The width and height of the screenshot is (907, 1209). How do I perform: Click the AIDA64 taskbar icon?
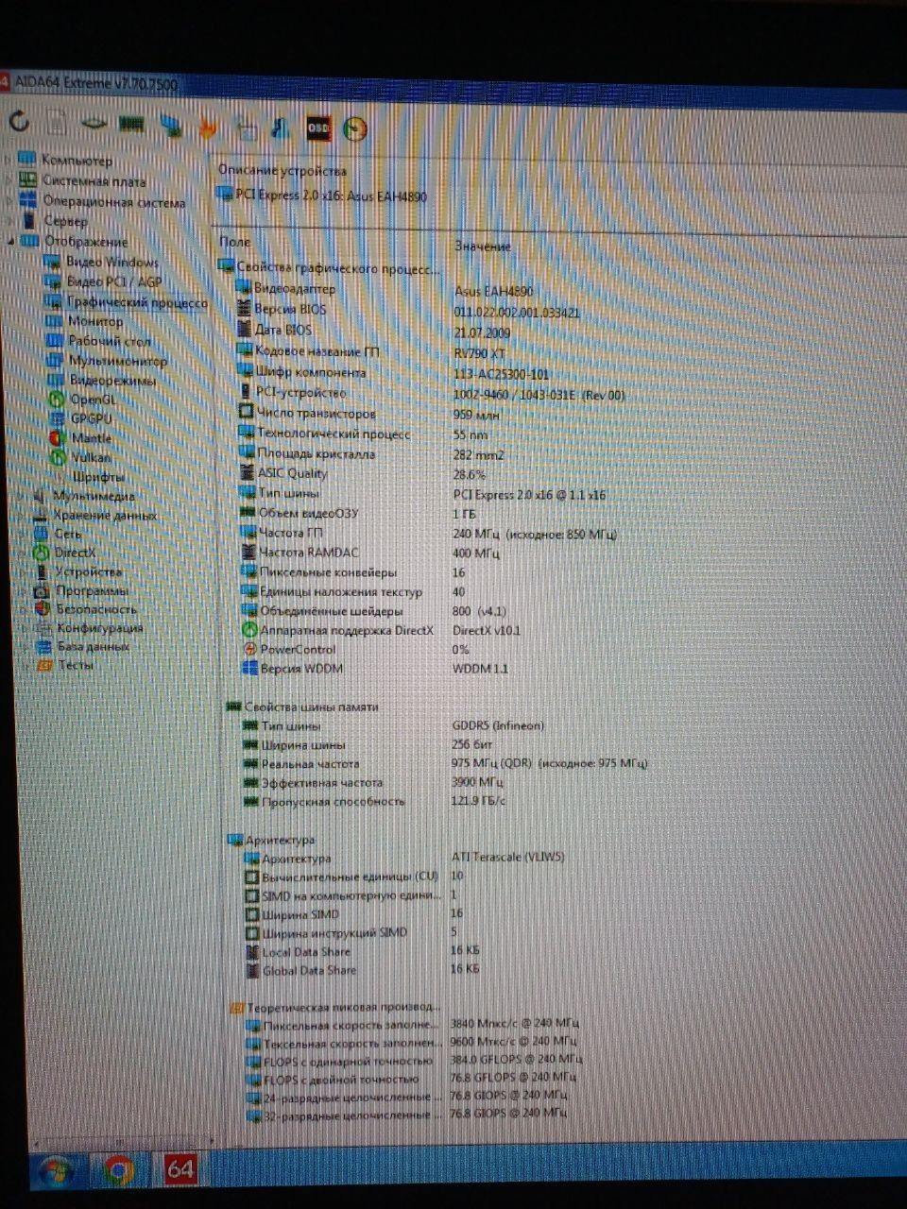coord(180,1171)
